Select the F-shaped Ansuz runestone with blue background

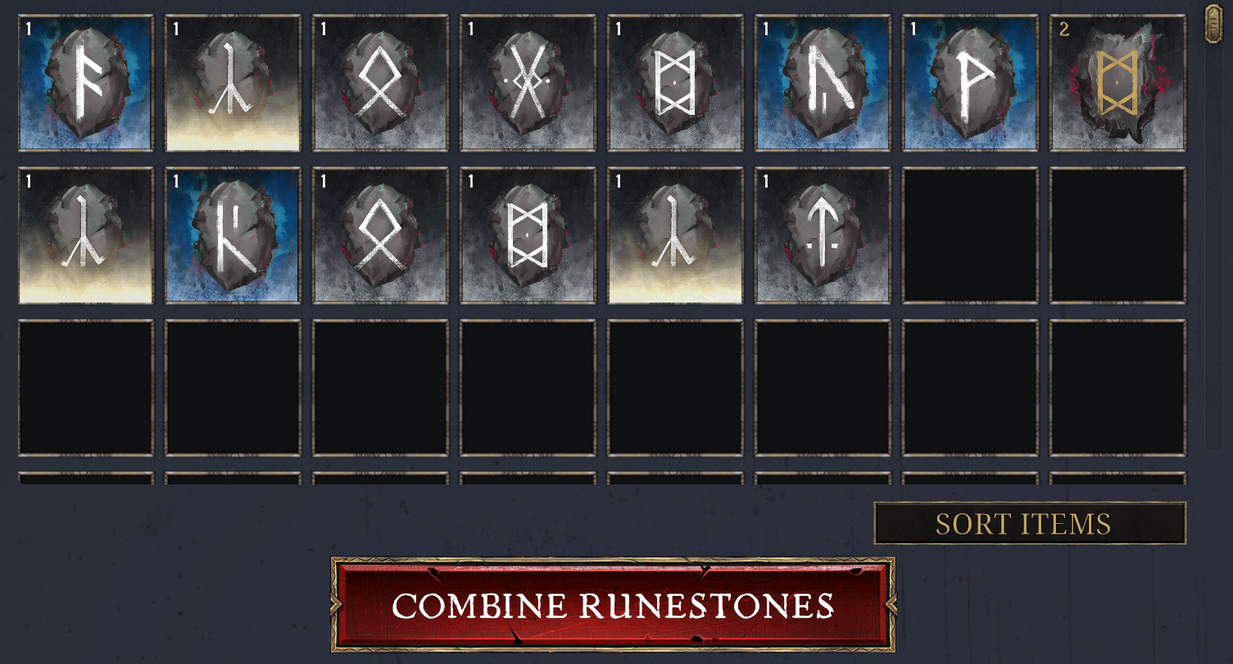click(85, 83)
